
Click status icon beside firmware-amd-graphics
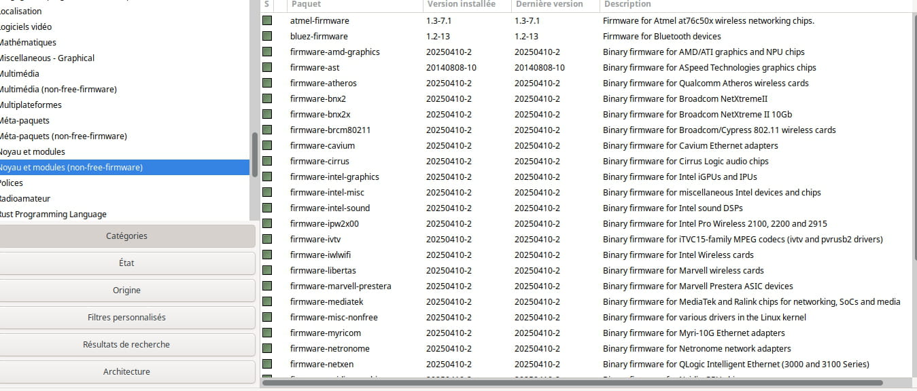(267, 52)
